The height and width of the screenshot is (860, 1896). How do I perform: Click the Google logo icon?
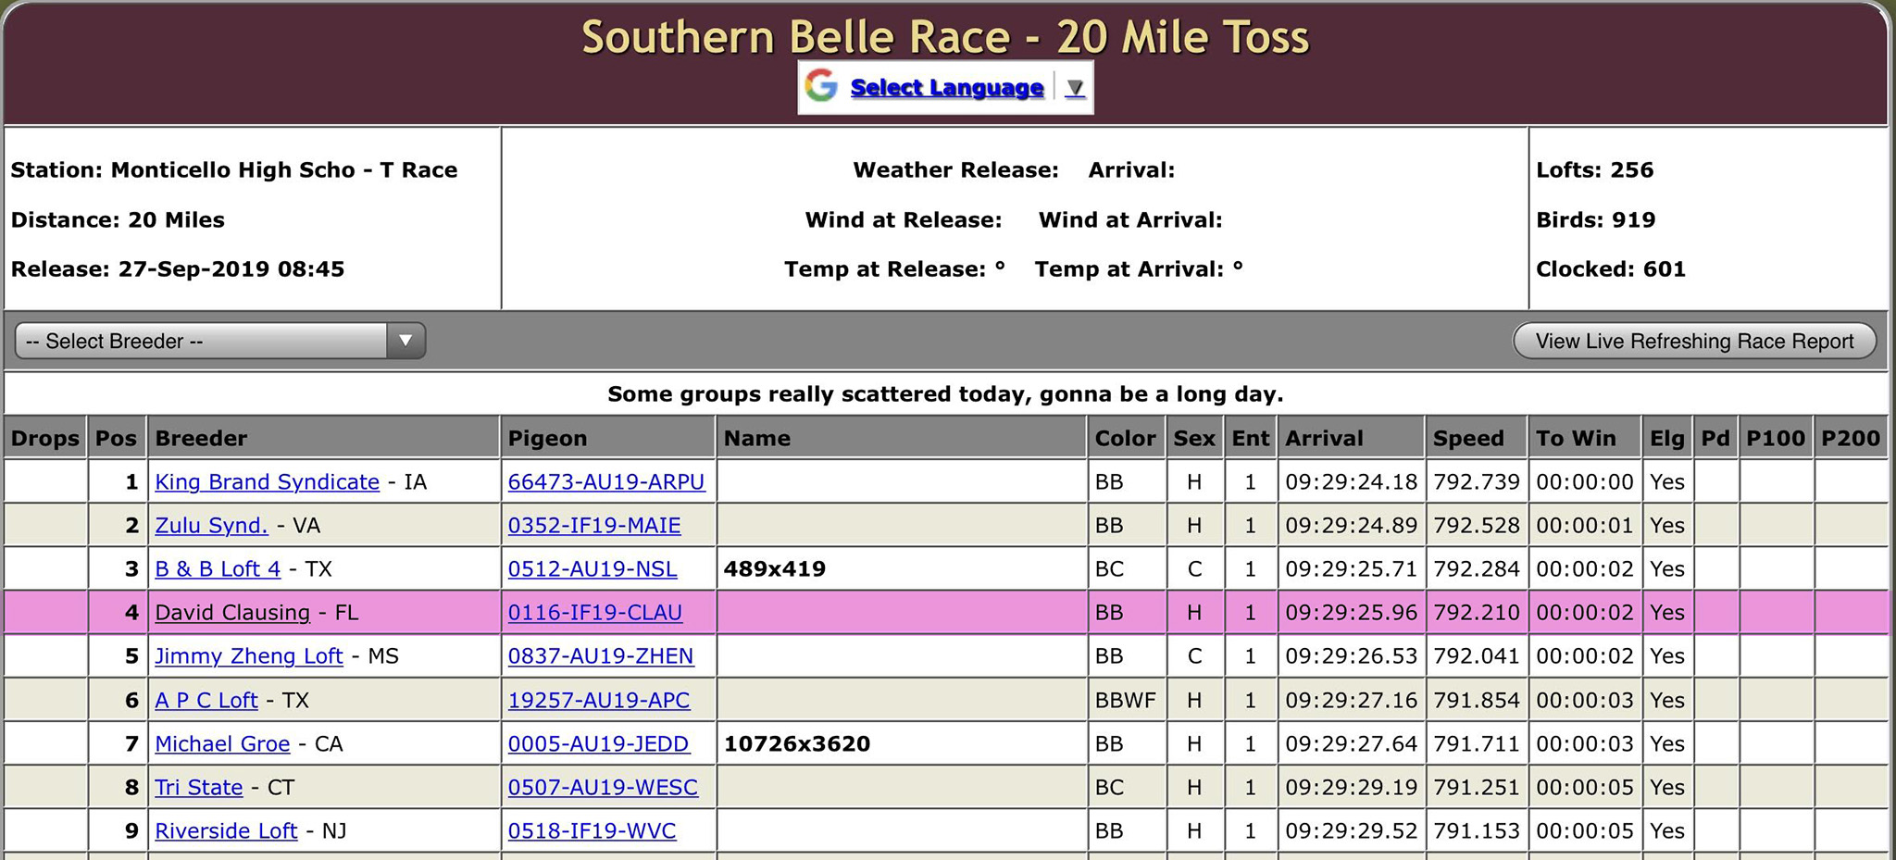click(x=821, y=86)
